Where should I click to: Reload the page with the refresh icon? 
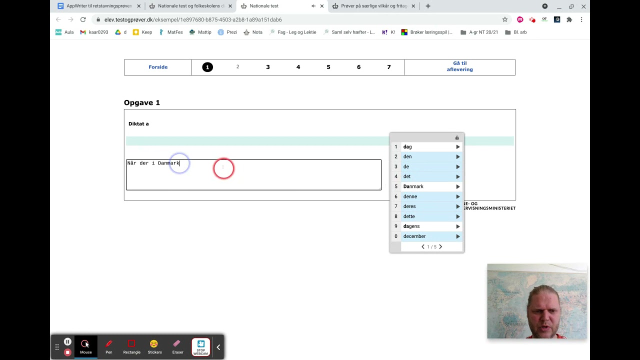[x=83, y=19]
